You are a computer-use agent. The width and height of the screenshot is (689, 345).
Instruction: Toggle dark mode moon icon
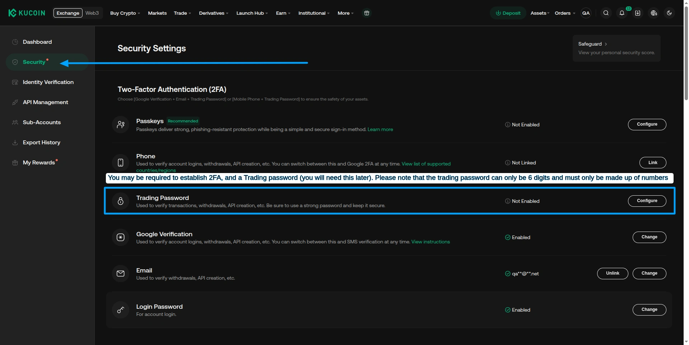669,13
